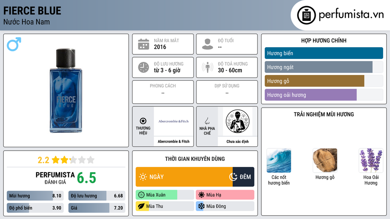
Task: Click the star badge icon above Thương hiệu
Action: click(x=143, y=121)
